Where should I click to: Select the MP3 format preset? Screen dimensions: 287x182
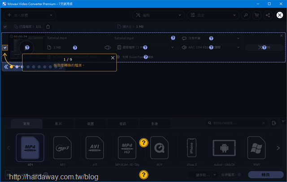62,148
